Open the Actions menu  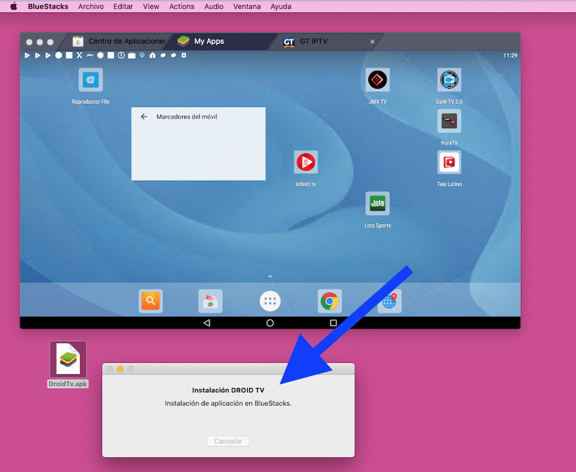pos(181,6)
